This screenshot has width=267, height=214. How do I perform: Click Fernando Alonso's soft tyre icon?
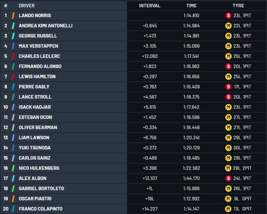click(227, 66)
